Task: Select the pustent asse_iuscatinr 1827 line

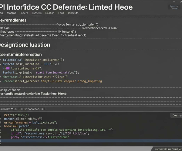Action: point(31,64)
